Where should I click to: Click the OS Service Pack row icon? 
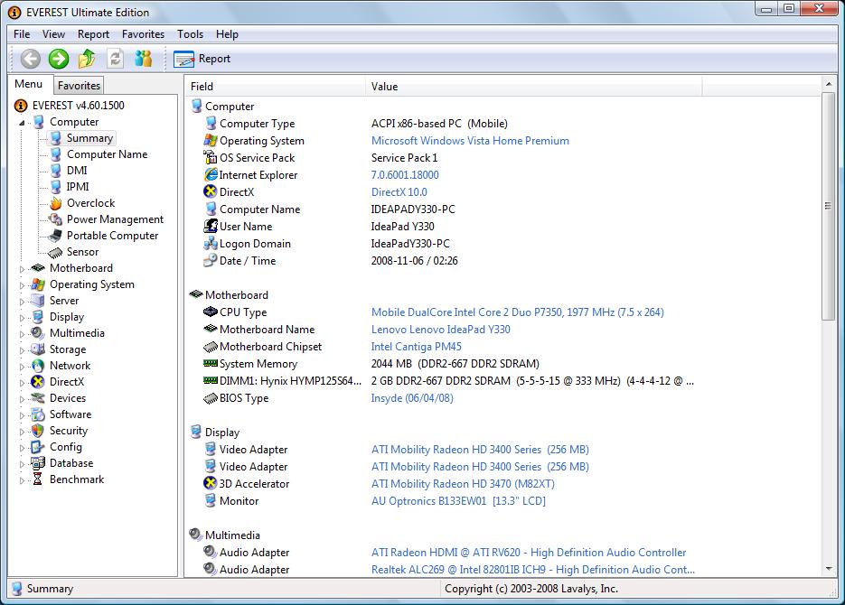click(x=211, y=157)
